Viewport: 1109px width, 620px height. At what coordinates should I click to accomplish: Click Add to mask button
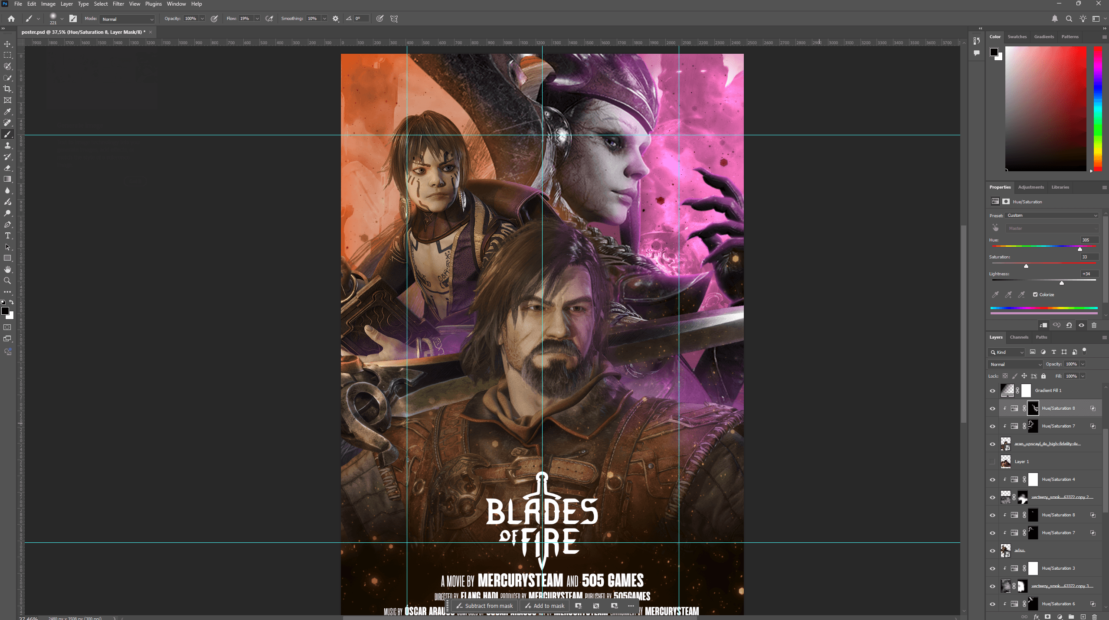[545, 606]
